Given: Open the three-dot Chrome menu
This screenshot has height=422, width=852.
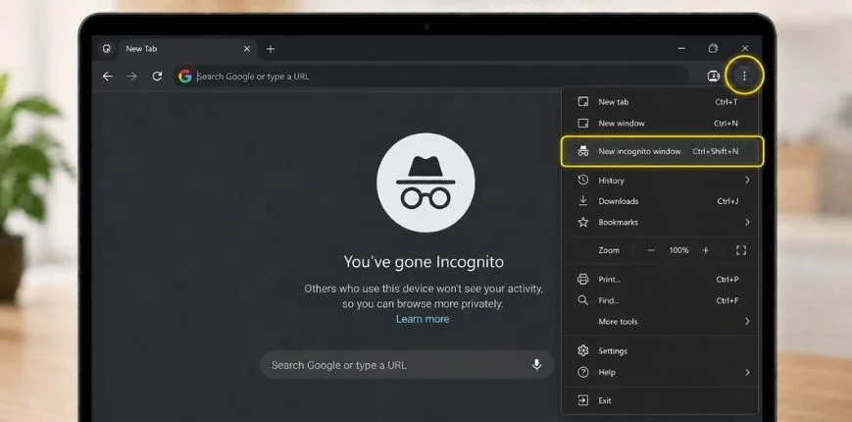Looking at the screenshot, I should click(744, 77).
